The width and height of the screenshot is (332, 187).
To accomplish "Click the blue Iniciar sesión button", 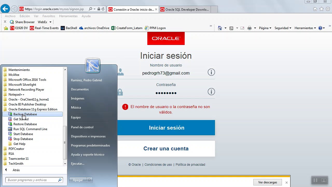I will 166,128.
